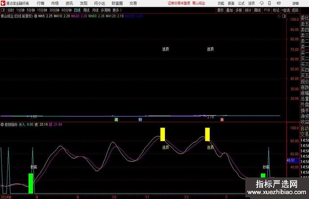Switch to 1分钟 chart period
The image size is (309, 199).
(x=20, y=10)
